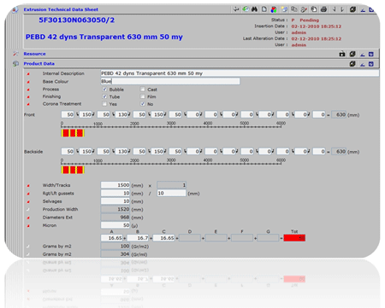Click the book icon in Resource bar

click(x=352, y=54)
